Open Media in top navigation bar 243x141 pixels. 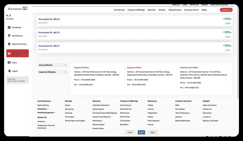[204, 10]
